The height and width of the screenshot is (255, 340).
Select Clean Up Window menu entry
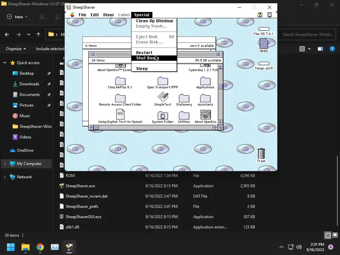pyautogui.click(x=154, y=21)
